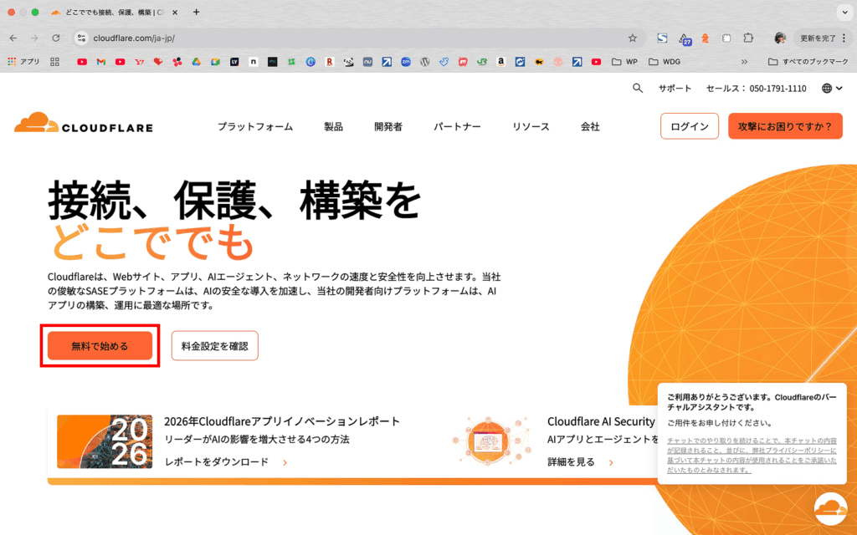Open the site search magnifier icon
857x535 pixels.
pos(638,88)
